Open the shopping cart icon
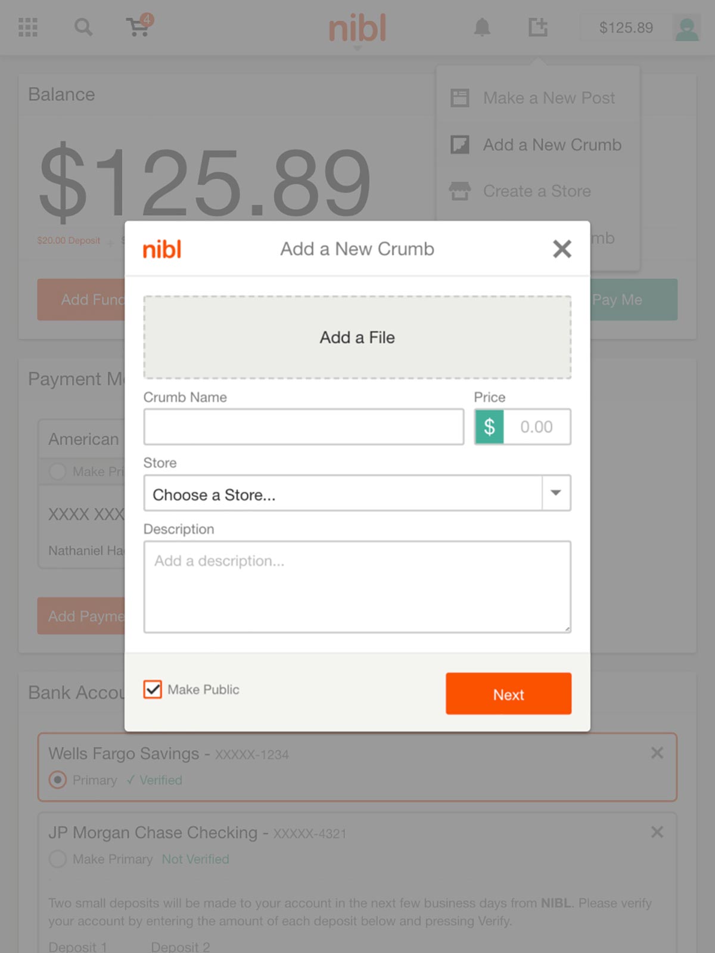The width and height of the screenshot is (715, 953). (x=139, y=26)
